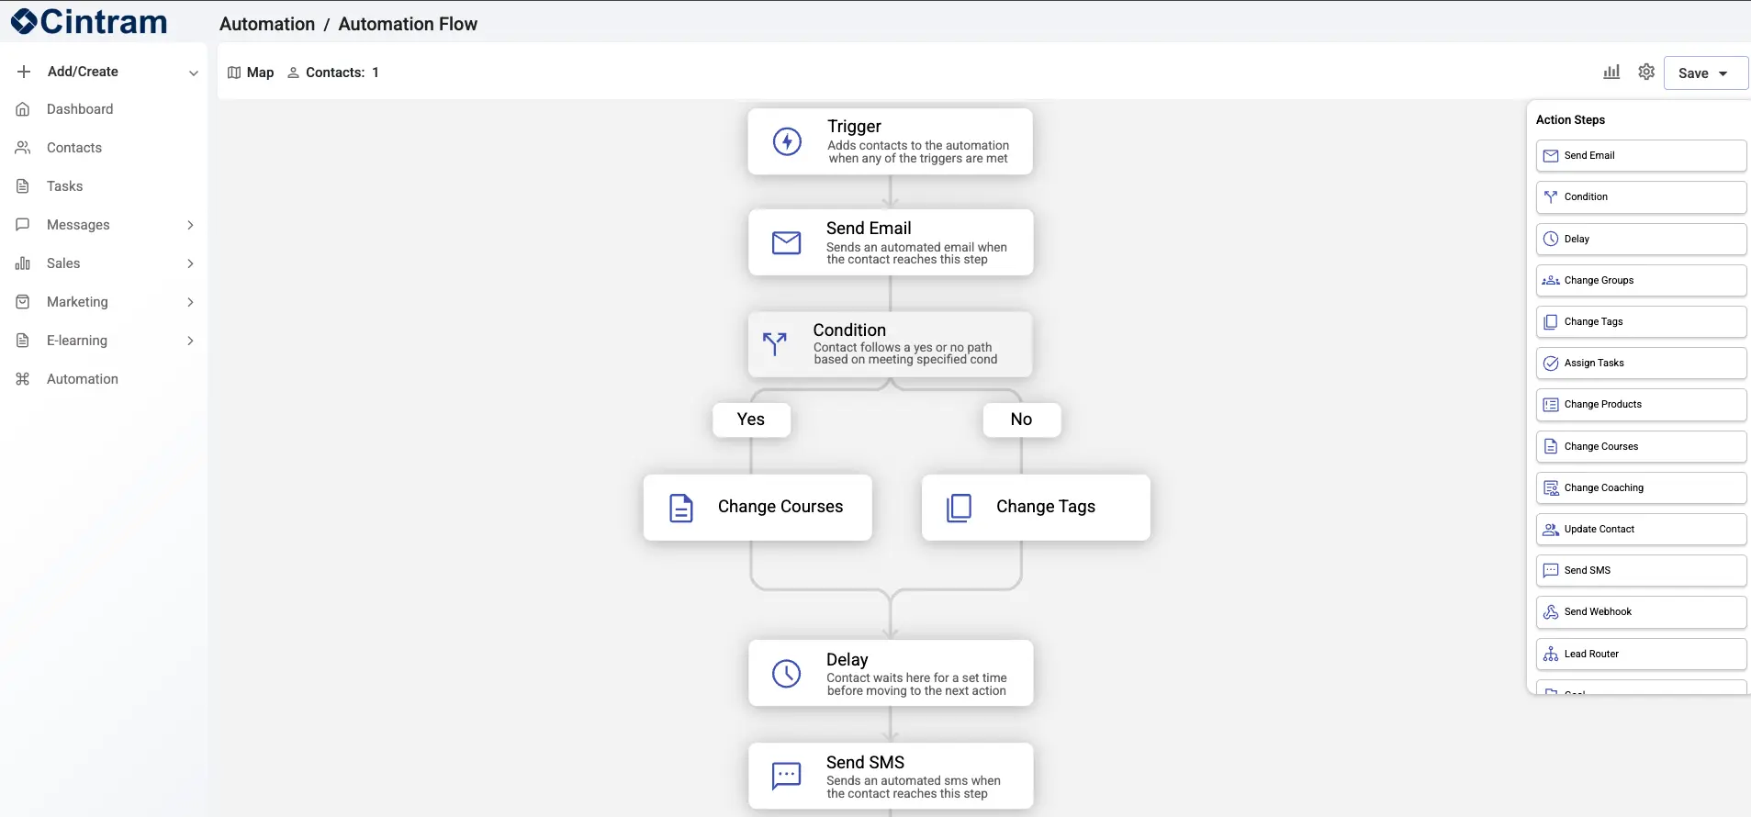Screen dimensions: 1751x817
Task: Click the Delay clock icon in flow
Action: pyautogui.click(x=786, y=674)
